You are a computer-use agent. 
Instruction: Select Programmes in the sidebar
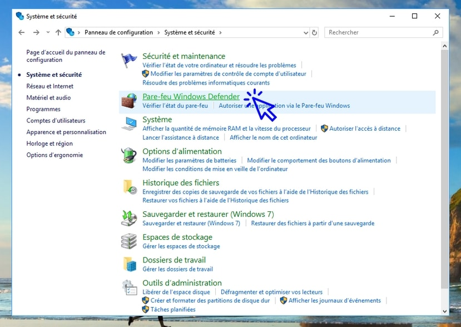pos(43,109)
